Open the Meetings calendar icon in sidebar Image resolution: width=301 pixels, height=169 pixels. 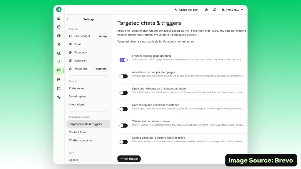coord(59,88)
